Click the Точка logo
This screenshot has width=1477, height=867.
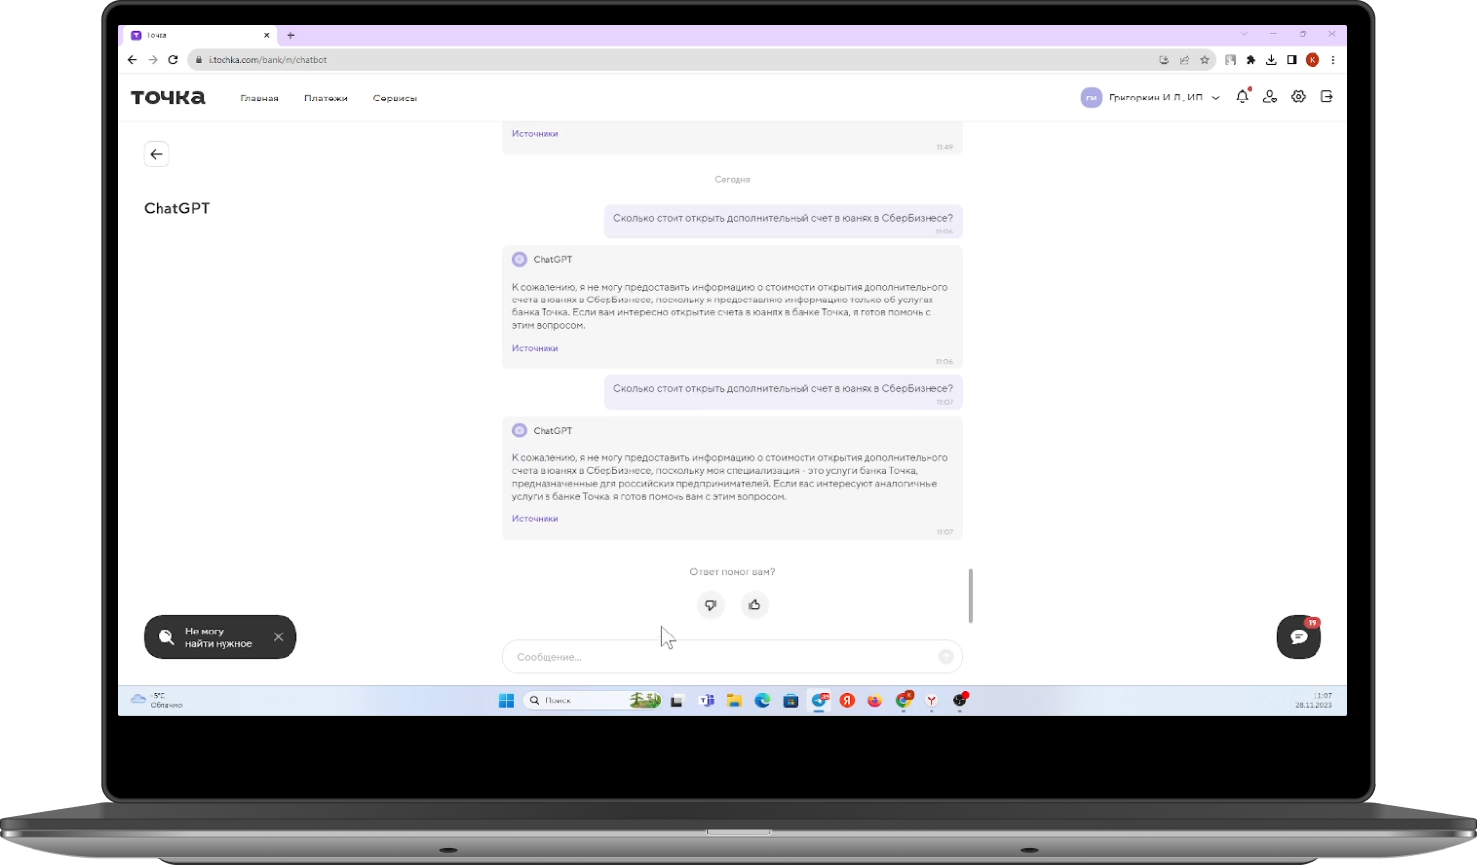tap(168, 98)
